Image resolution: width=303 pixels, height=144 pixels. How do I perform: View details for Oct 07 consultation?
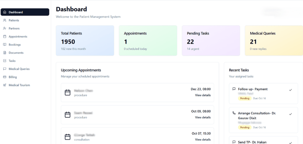[203, 139]
